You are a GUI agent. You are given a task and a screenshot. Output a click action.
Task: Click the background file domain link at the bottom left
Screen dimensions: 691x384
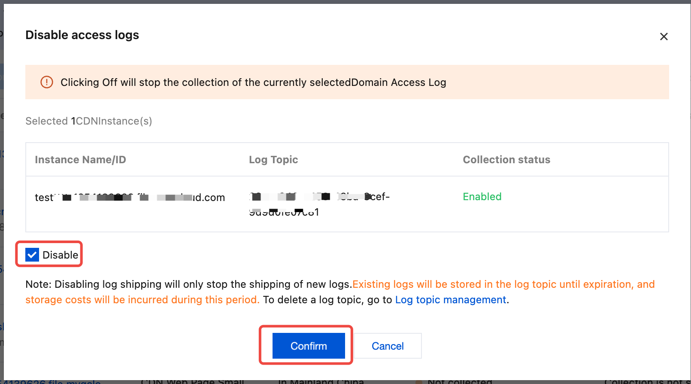coord(52,381)
